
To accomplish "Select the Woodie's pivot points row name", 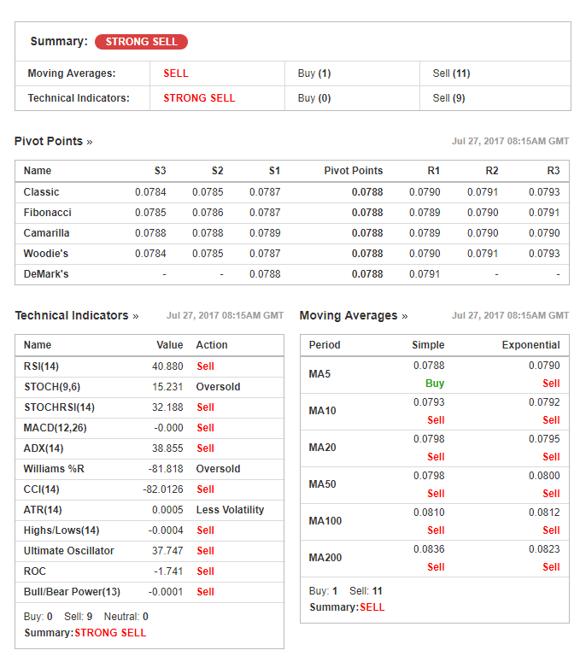I will (x=46, y=254).
